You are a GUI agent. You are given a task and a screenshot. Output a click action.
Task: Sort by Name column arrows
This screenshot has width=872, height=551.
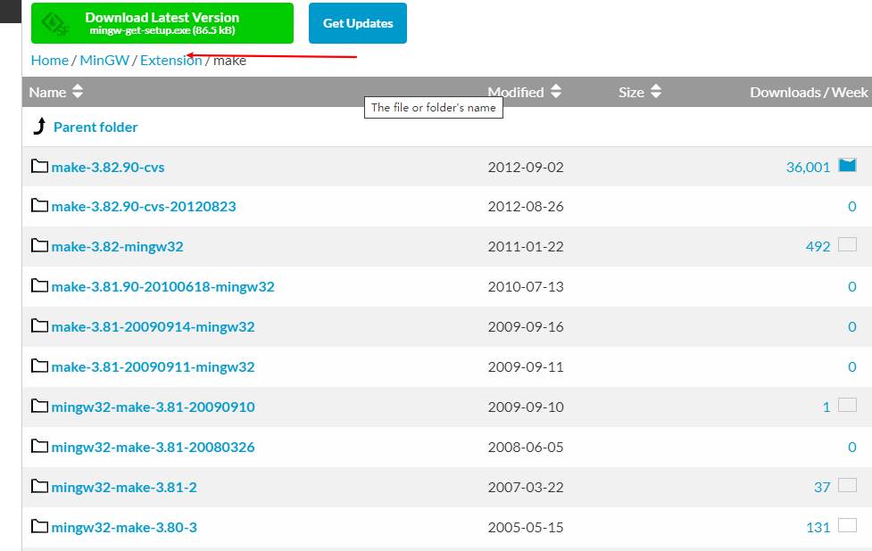pos(78,92)
